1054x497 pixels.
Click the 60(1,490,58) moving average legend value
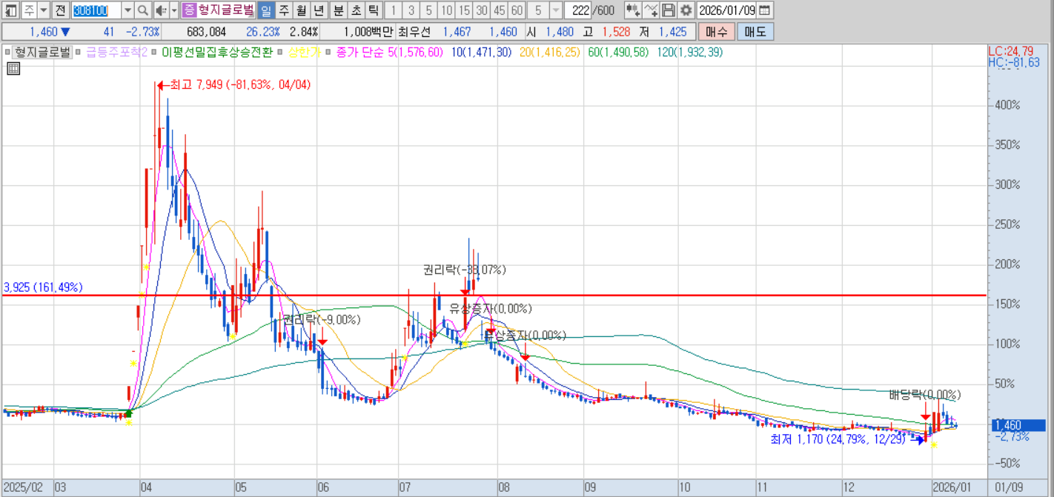click(x=618, y=52)
